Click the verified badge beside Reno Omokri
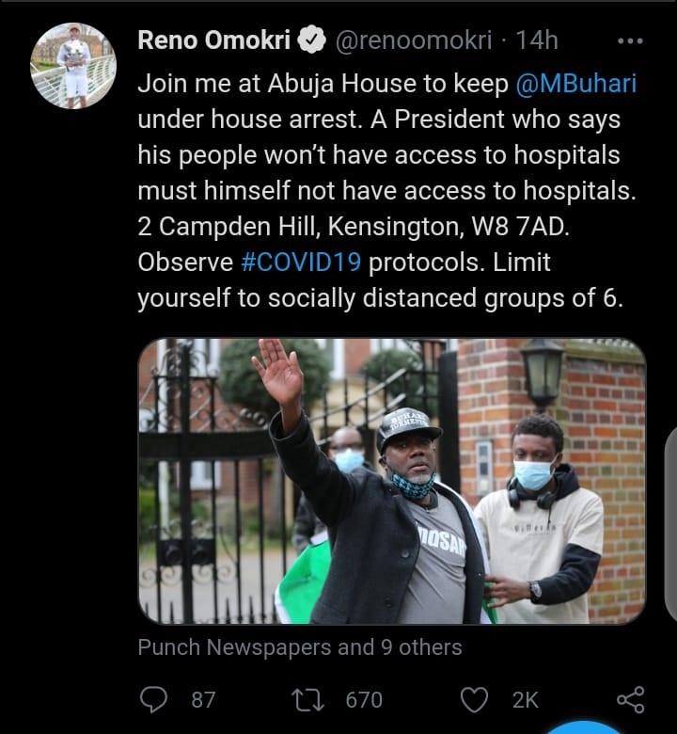Screen dimensions: 677x734 pyautogui.click(x=313, y=40)
